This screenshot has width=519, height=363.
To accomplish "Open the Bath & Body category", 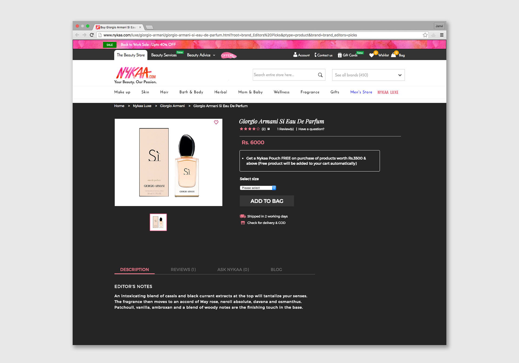I will (191, 92).
